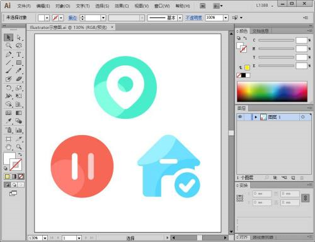Select the Eyedropper tool

8,121
